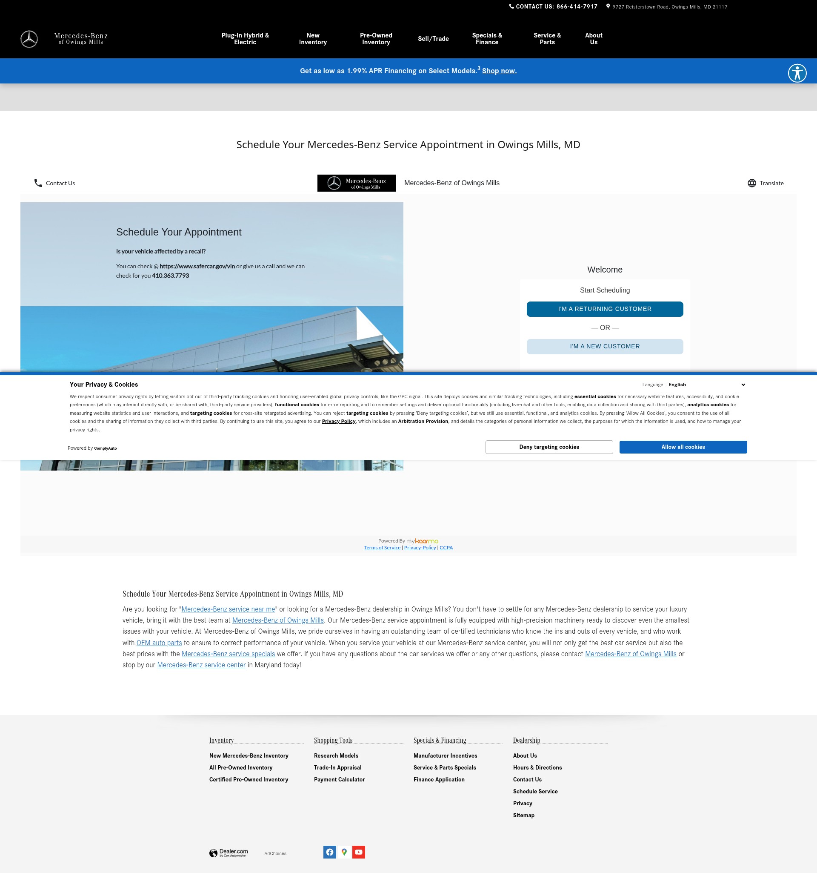This screenshot has width=817, height=873.
Task: Click the map pin address icon in top bar
Action: (608, 6)
